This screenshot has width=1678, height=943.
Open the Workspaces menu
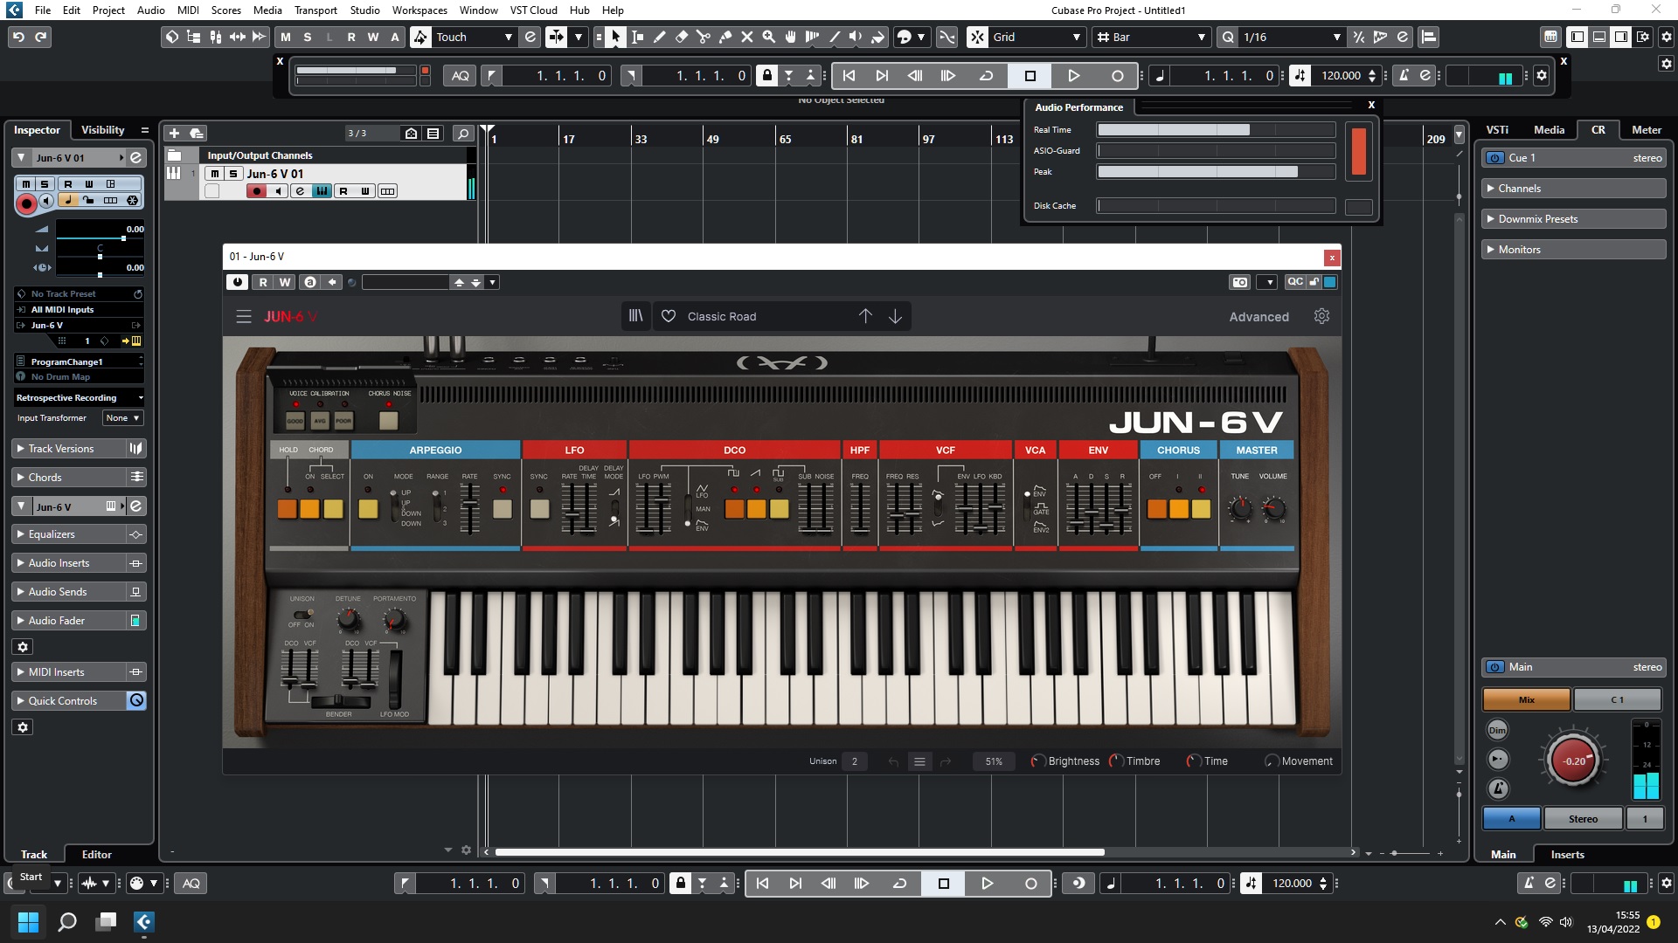pyautogui.click(x=419, y=10)
